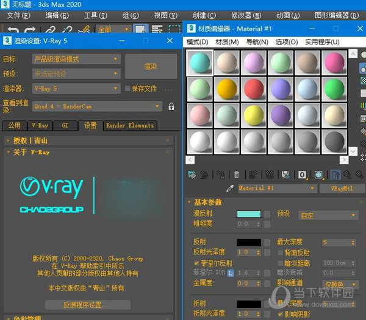This screenshot has height=320, width=366.
Task: Open the 渲染器 V-Ray 5 dropdown
Action: pyautogui.click(x=76, y=88)
